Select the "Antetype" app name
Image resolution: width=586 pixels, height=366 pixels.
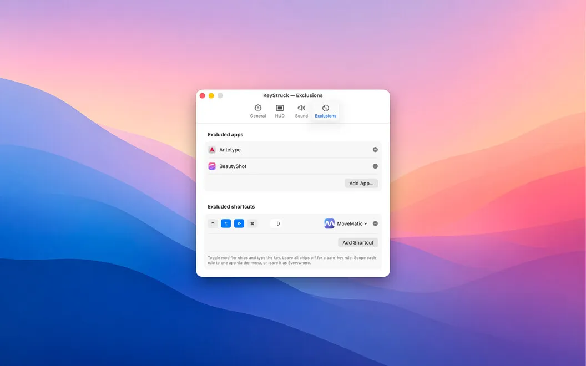click(230, 150)
